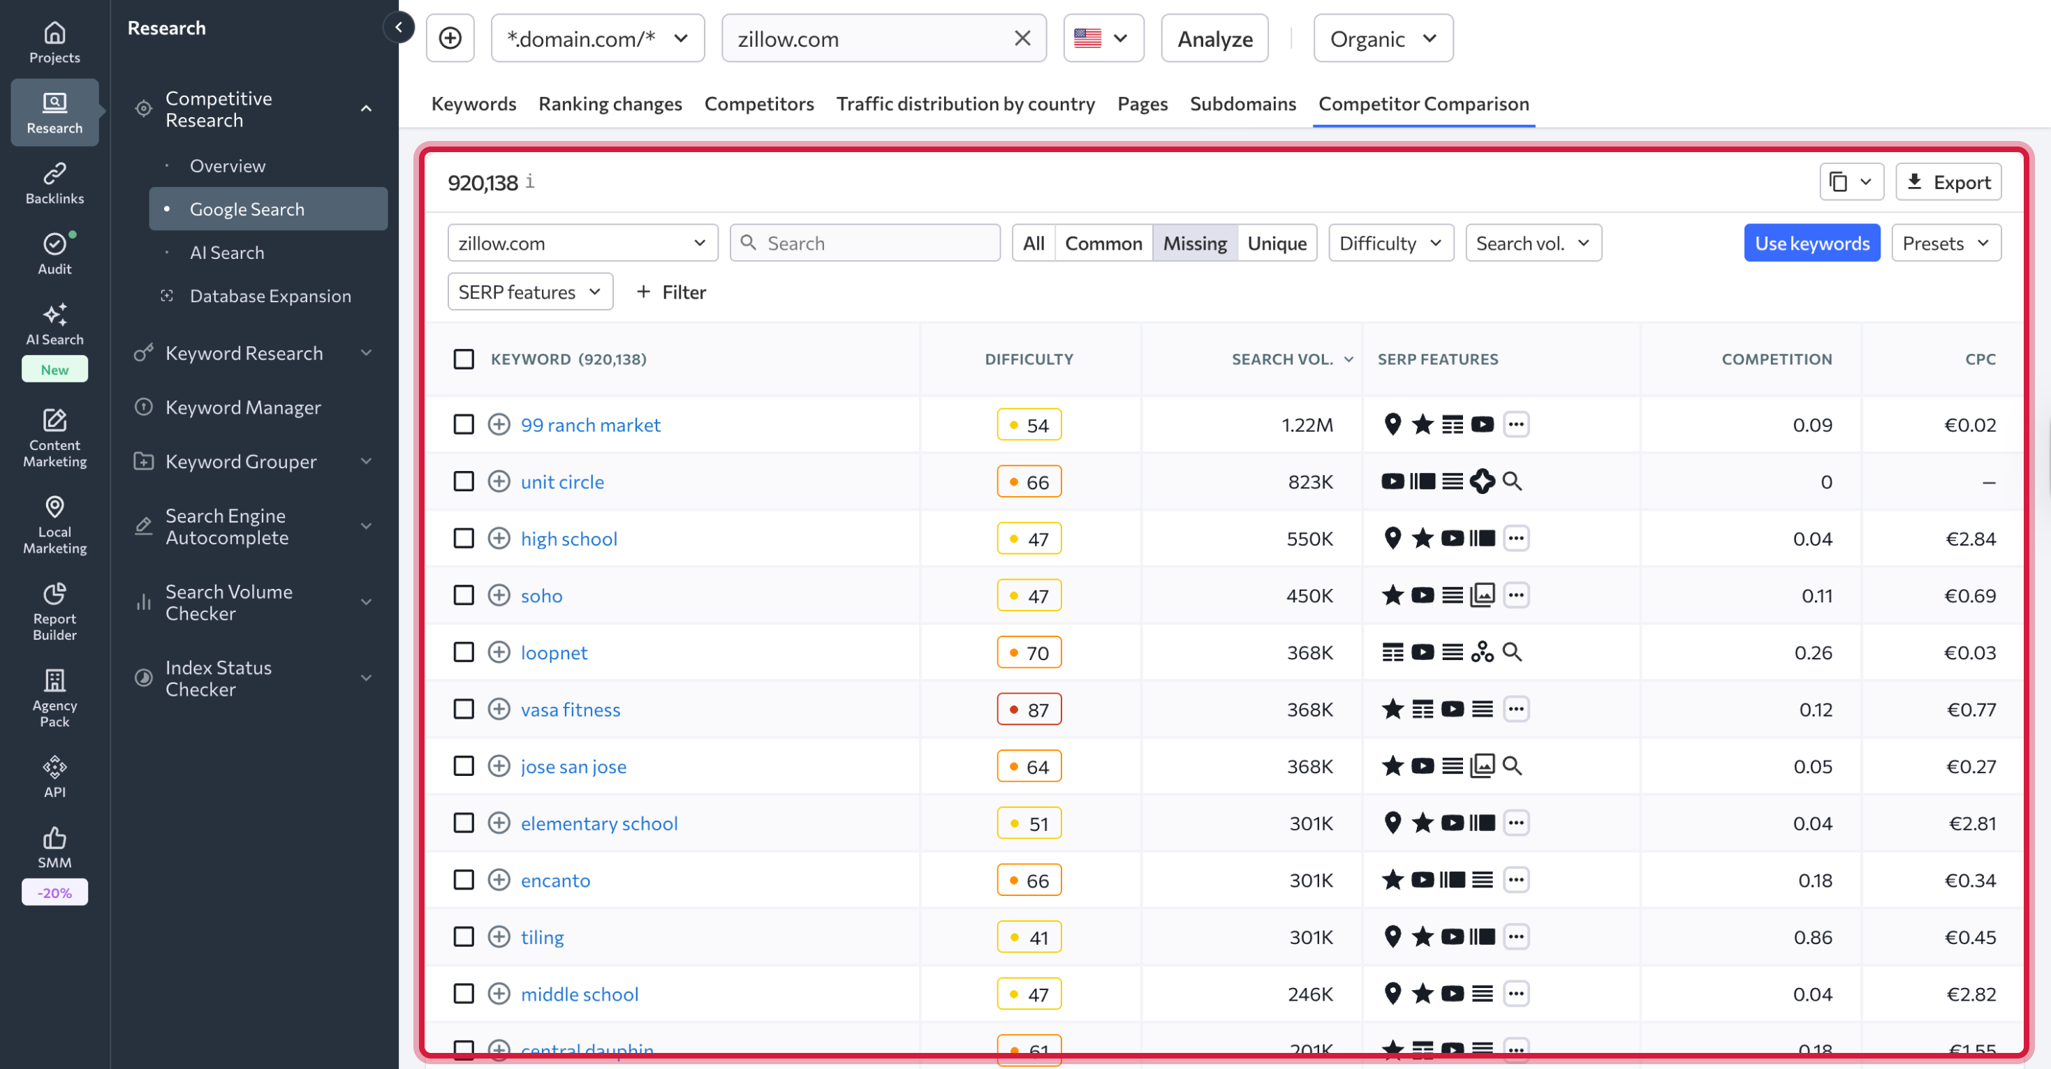The width and height of the screenshot is (2051, 1069).
Task: Collapse the Research side panel
Action: pyautogui.click(x=398, y=27)
